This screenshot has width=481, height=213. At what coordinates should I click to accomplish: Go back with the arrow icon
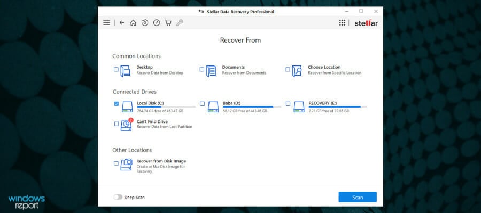[x=121, y=23]
